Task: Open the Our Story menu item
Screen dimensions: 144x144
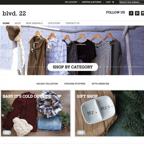Action: tap(54, 23)
